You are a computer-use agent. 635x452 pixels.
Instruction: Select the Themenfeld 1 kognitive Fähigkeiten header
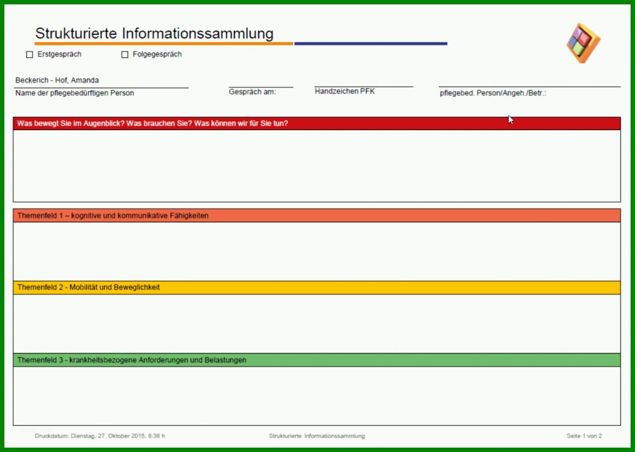(317, 215)
